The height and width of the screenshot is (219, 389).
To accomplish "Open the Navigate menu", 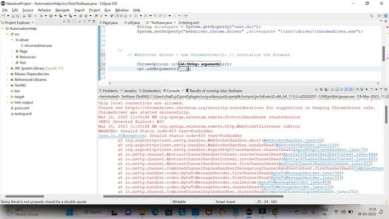I will [x=63, y=10].
